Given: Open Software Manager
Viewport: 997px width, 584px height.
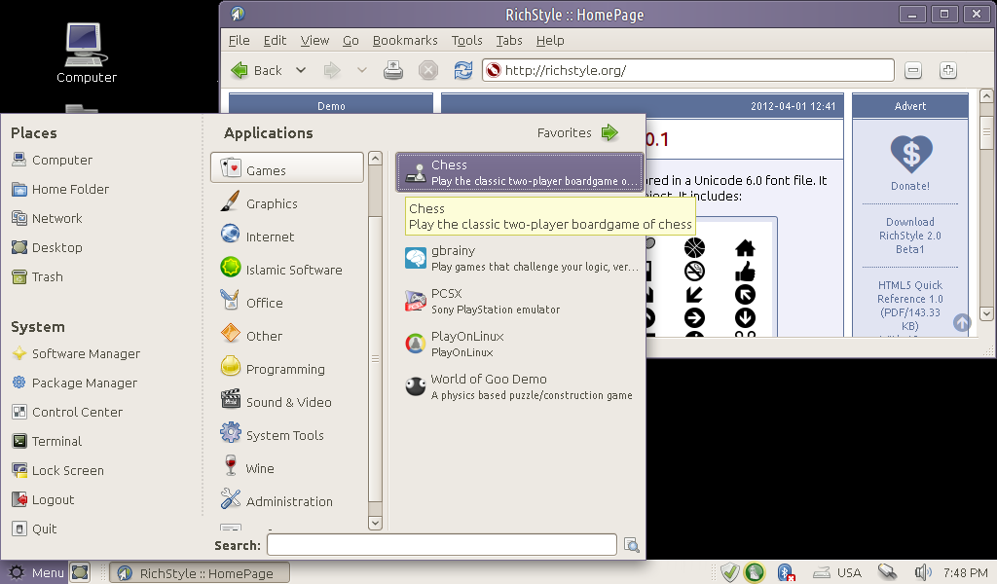Looking at the screenshot, I should coord(76,353).
